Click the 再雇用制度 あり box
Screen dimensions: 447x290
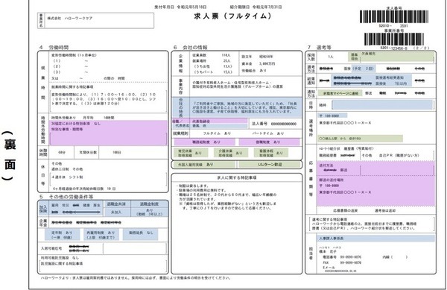click(101, 235)
